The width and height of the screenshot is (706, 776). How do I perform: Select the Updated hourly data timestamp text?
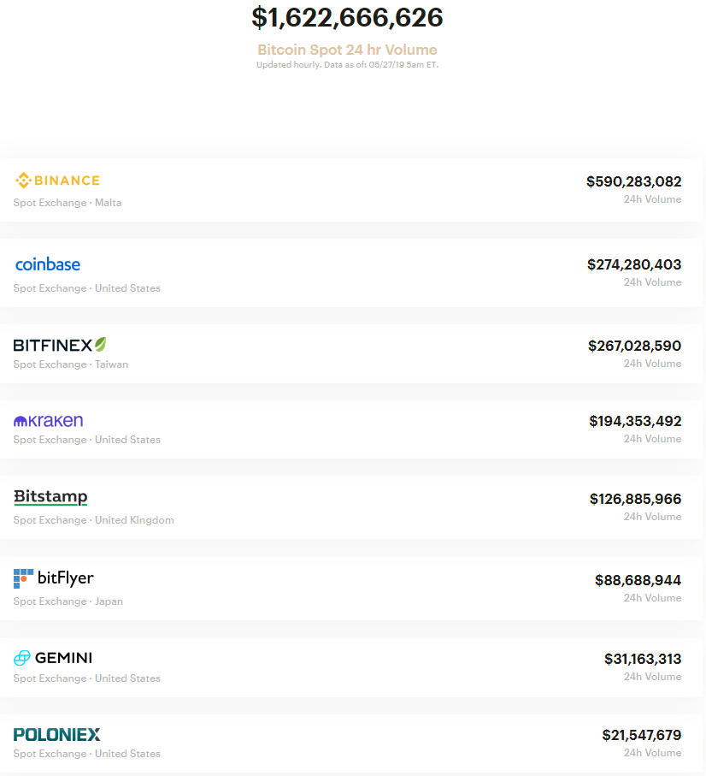click(x=346, y=64)
